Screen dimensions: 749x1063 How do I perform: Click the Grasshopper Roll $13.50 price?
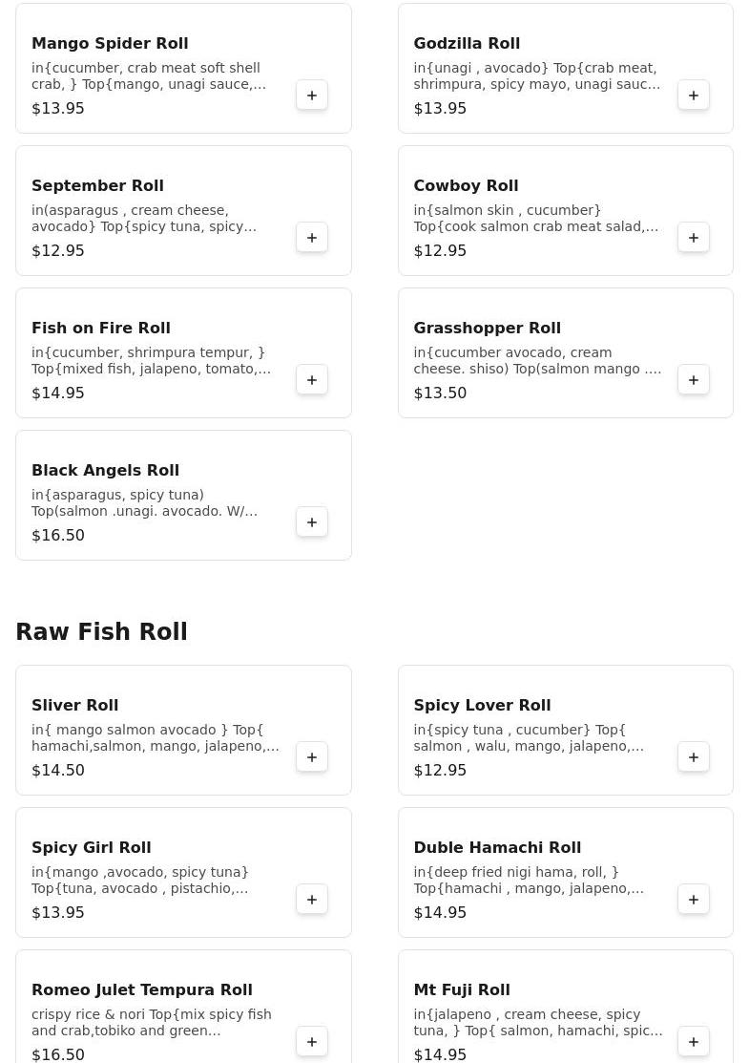[440, 393]
